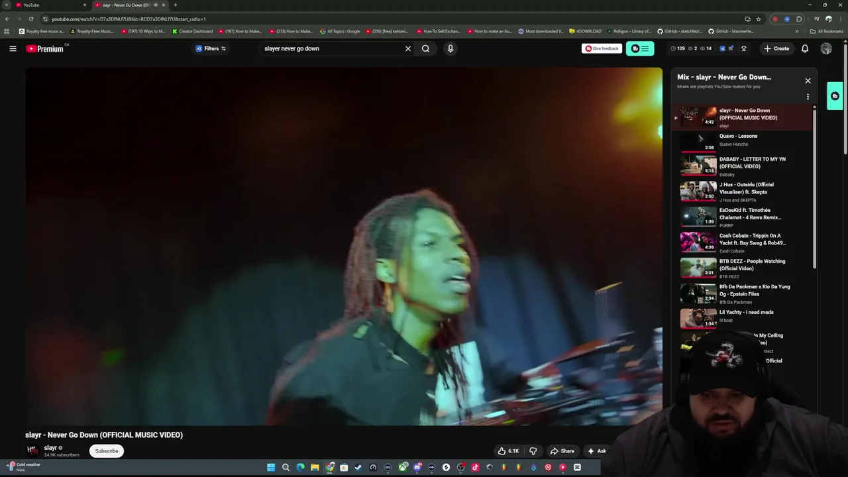Clear the search query with the X

(408, 48)
